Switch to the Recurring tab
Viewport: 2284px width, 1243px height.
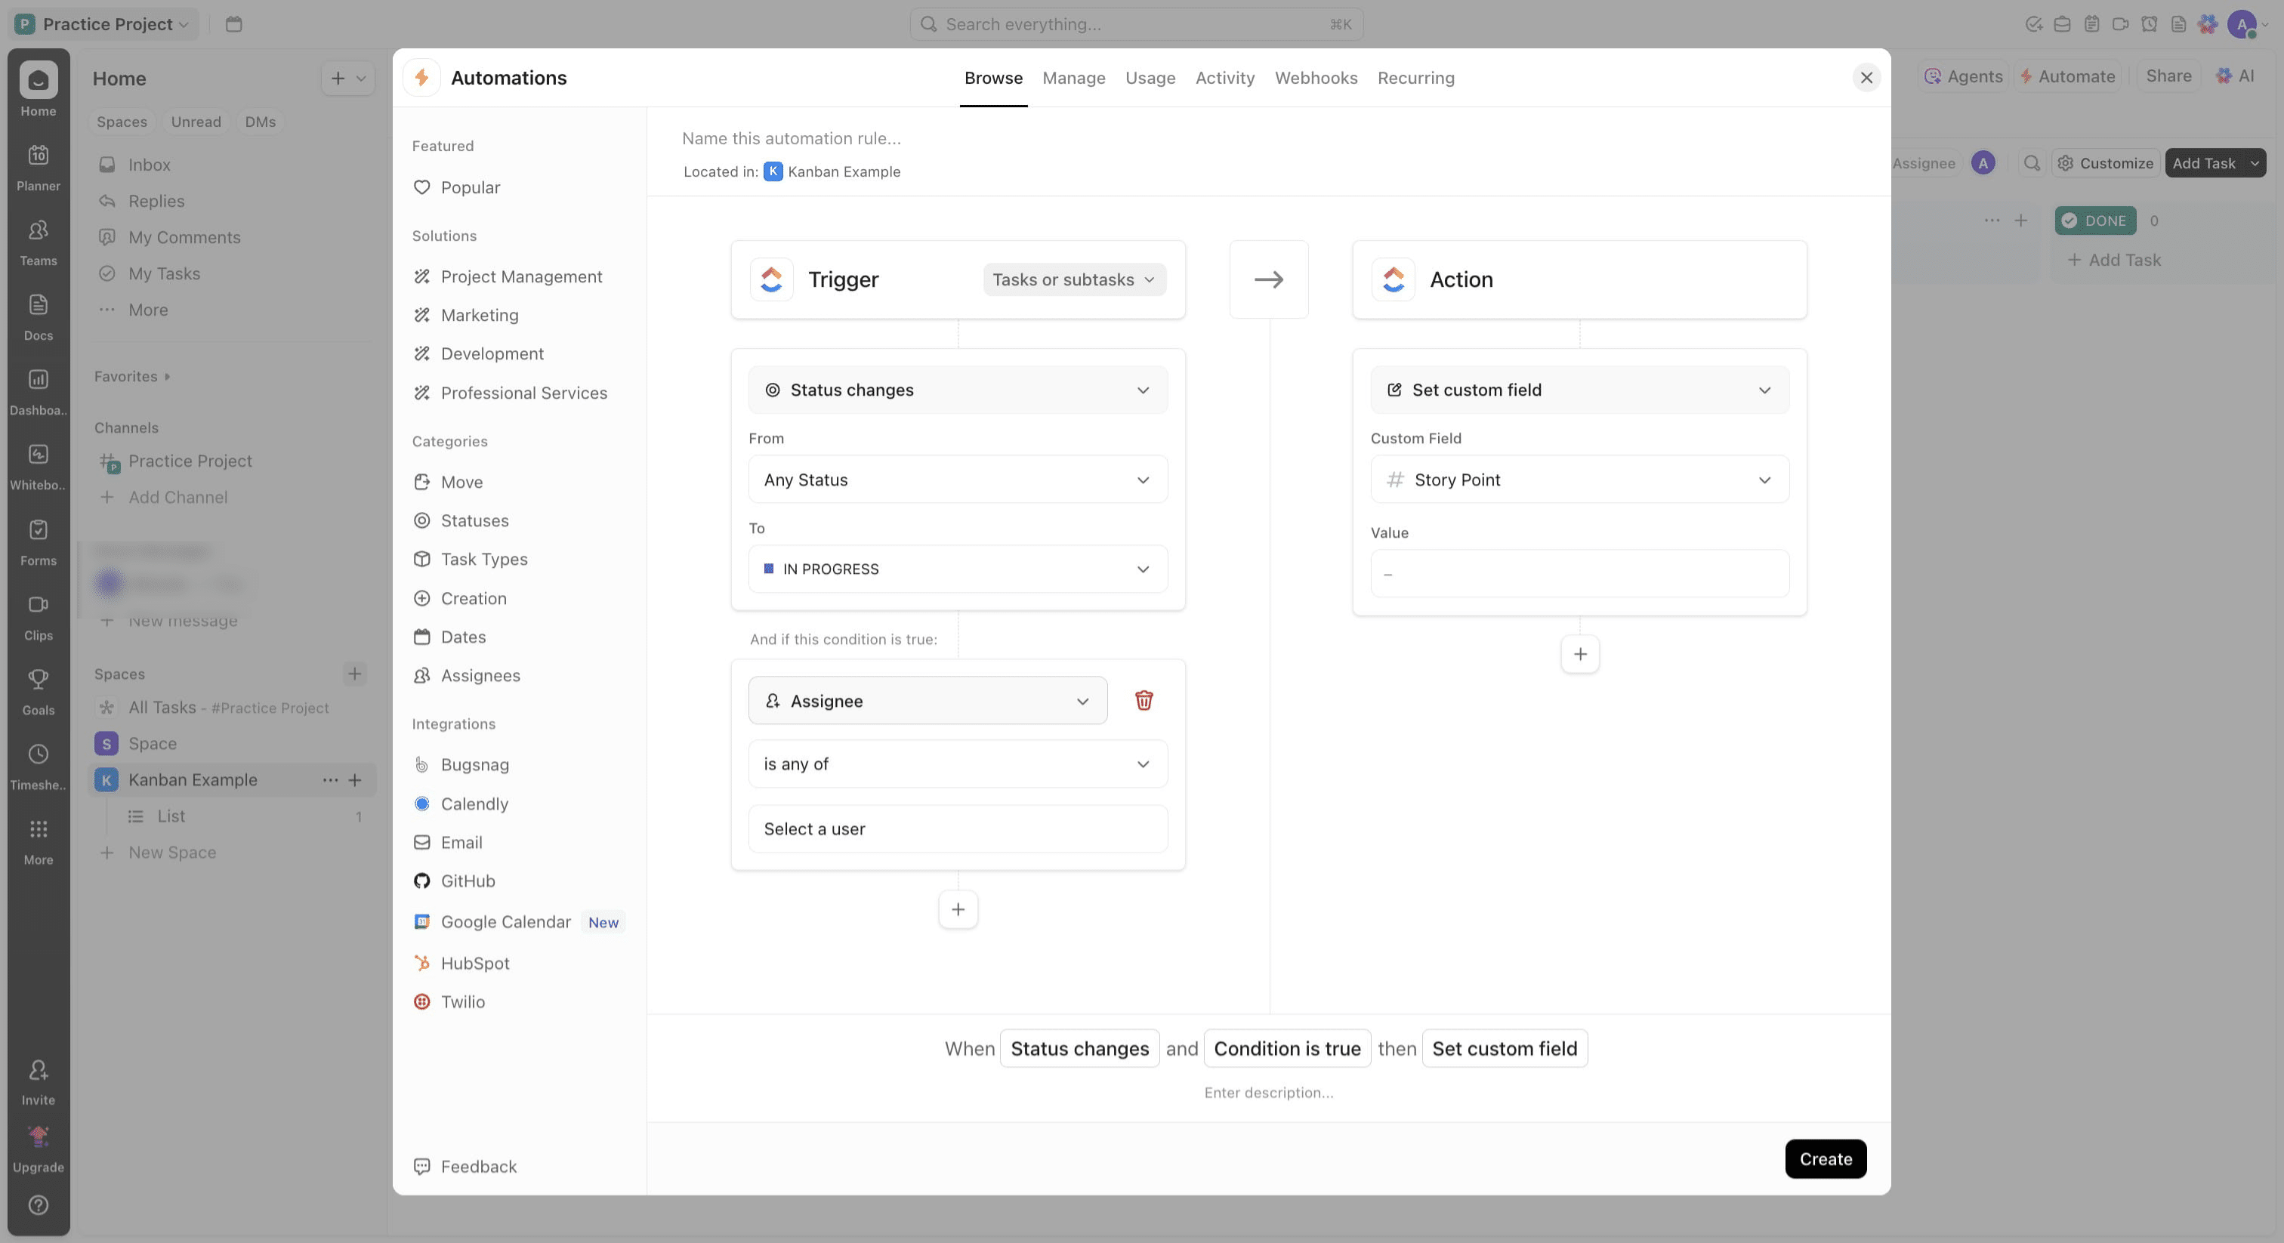click(1415, 78)
